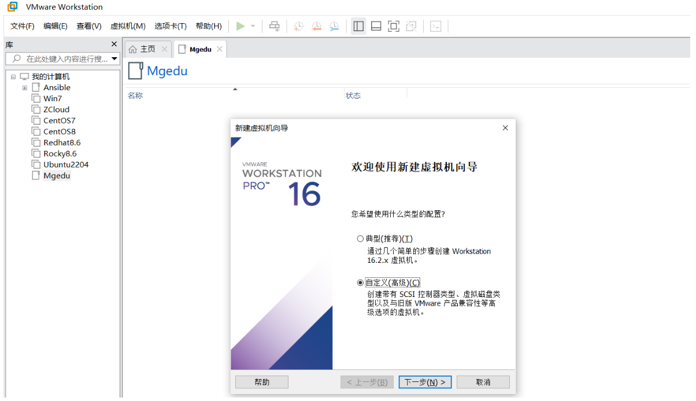Open the library search dropdown arrow

(114, 58)
